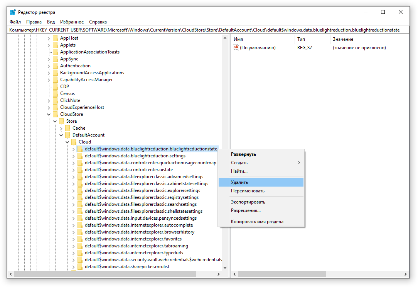Click folder icon of bluelightreduction.settings key
The height and width of the screenshot is (287, 418).
pos(80,156)
